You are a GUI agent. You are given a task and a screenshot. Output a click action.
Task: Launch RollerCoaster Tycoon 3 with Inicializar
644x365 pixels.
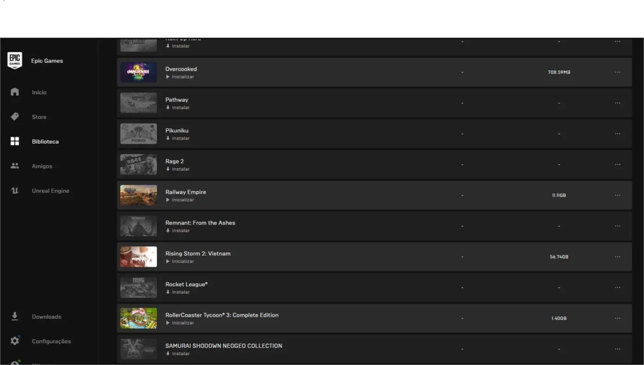pyautogui.click(x=180, y=323)
